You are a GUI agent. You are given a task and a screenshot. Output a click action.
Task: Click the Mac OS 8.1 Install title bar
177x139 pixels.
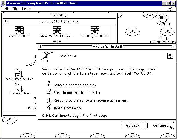click(107, 46)
